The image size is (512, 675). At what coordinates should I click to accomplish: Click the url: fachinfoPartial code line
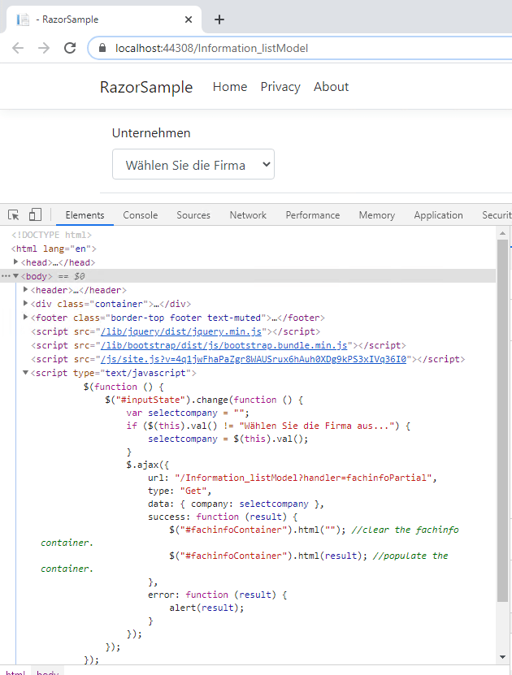(x=293, y=478)
